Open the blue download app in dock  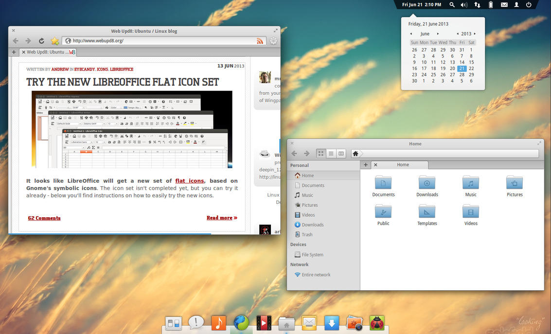coord(331,323)
